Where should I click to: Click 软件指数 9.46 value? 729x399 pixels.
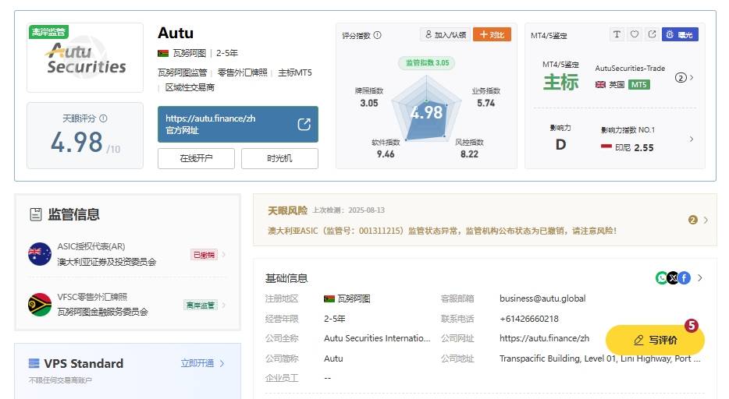pyautogui.click(x=386, y=154)
